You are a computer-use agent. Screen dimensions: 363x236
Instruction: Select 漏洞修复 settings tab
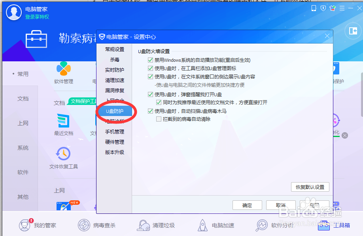pyautogui.click(x=115, y=90)
